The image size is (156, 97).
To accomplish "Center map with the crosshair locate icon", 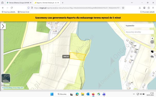I will click(x=152, y=47).
